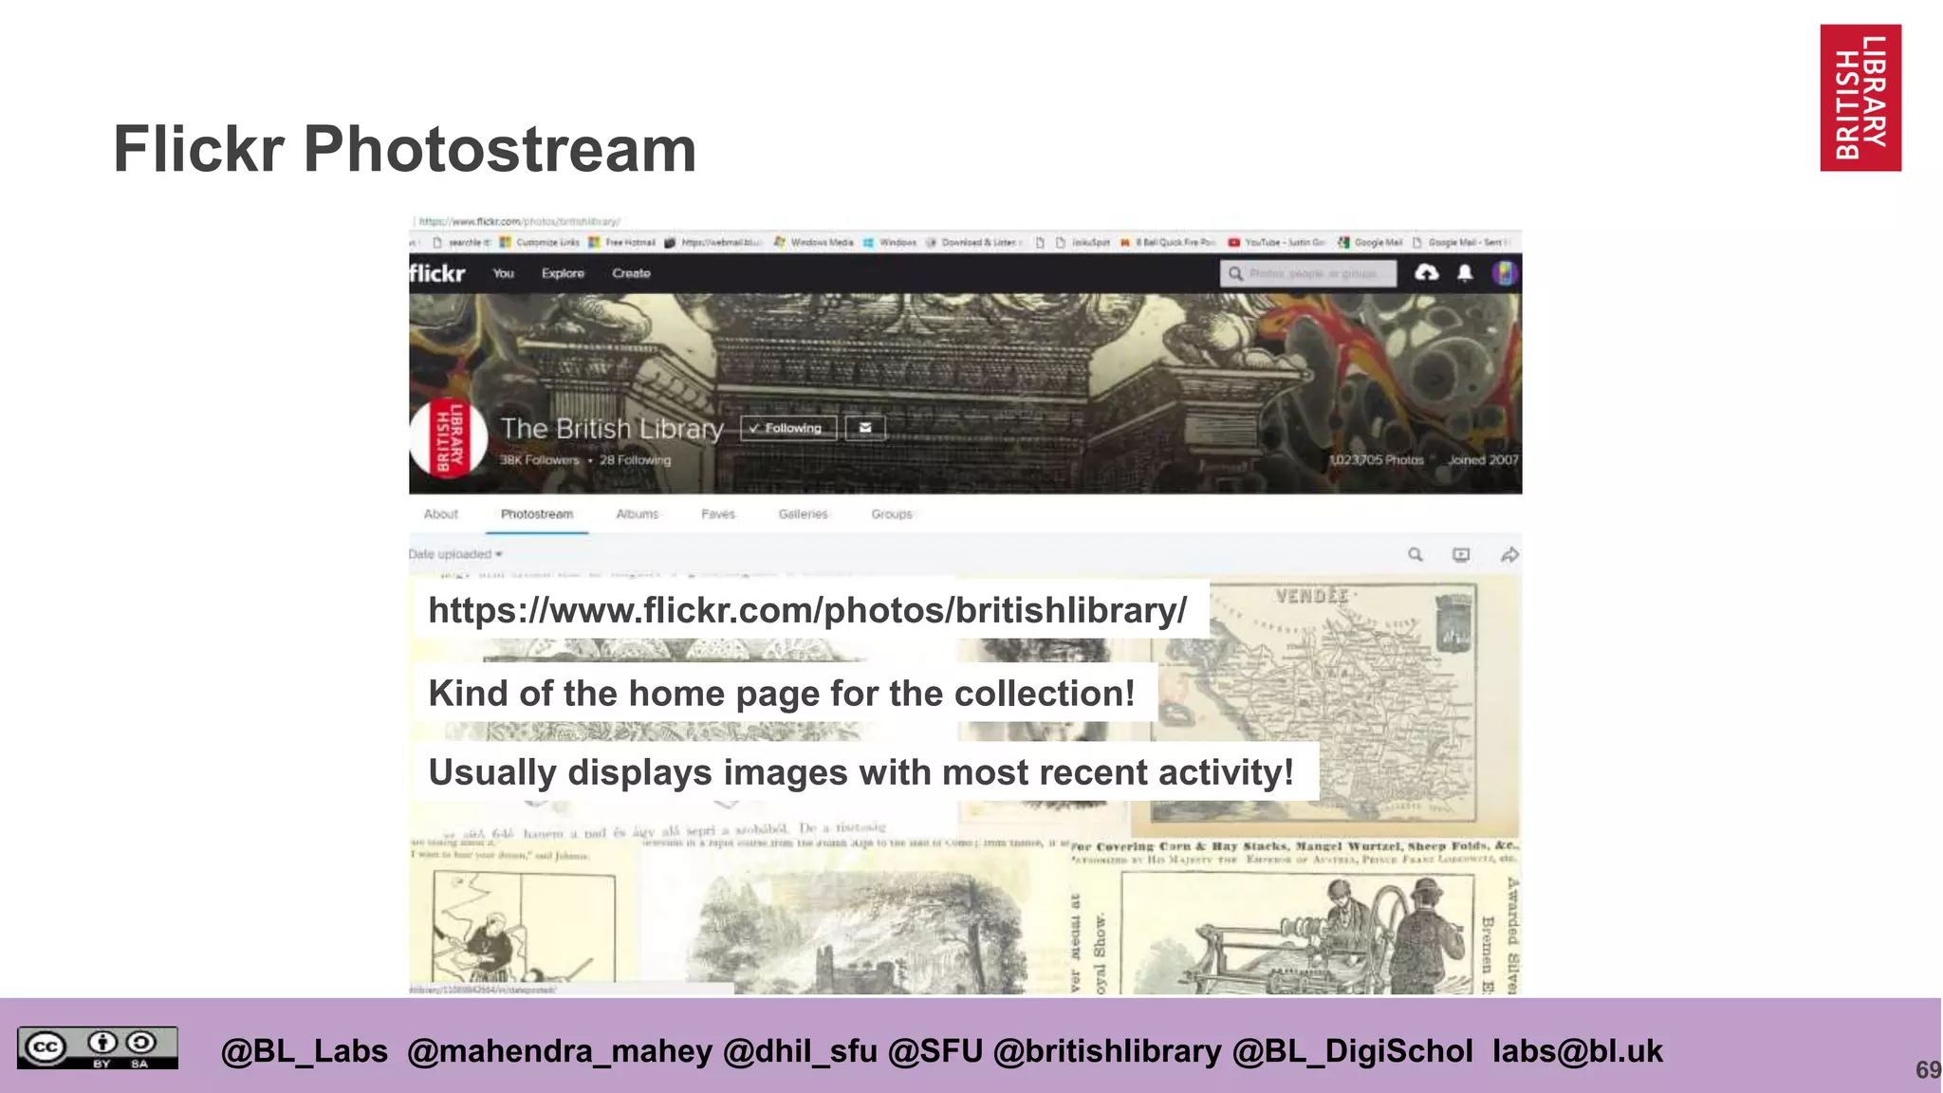Click the search photostream magnifier icon
Image resolution: width=1943 pixels, height=1093 pixels.
1415,555
